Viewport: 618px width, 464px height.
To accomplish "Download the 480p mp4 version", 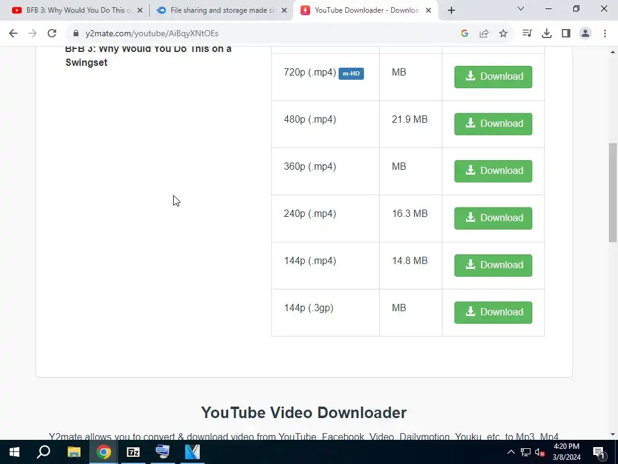I will click(493, 124).
